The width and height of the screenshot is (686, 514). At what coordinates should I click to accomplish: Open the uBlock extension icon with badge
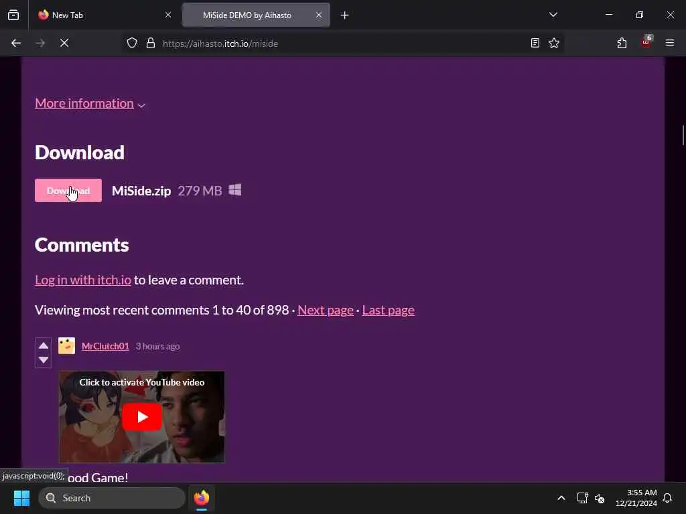click(x=646, y=42)
